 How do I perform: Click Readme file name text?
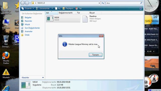93,16
